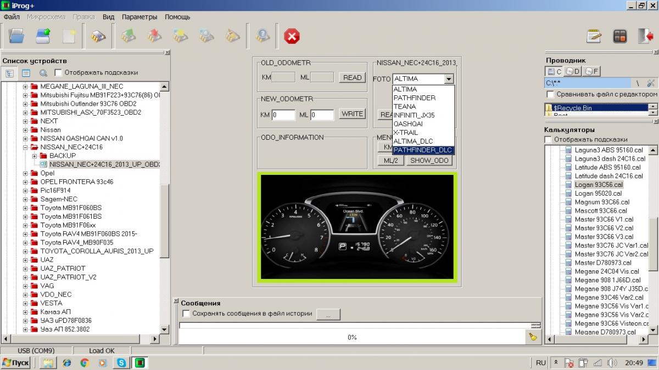Click the NEW_ODOMETR KM input field

click(x=283, y=115)
